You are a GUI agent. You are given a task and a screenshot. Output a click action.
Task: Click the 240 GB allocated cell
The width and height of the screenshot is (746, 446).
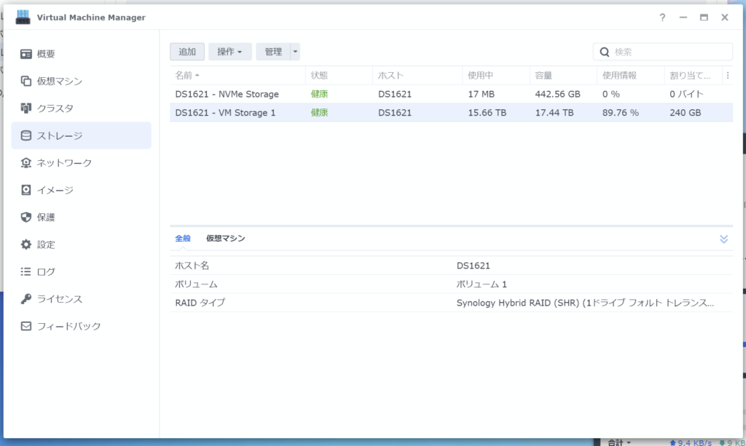(x=685, y=113)
